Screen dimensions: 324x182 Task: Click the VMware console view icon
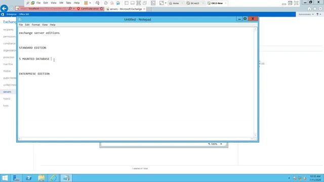point(153,3)
